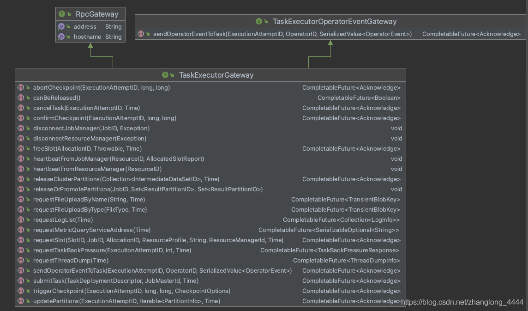
Task: Click the method icon of submitTask
Action: pyautogui.click(x=21, y=281)
